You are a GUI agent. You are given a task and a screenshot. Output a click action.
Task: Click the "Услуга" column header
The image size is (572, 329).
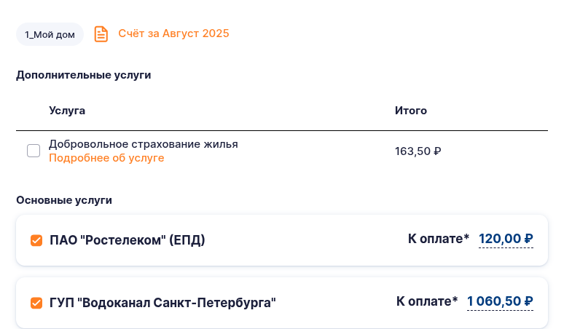pos(67,111)
